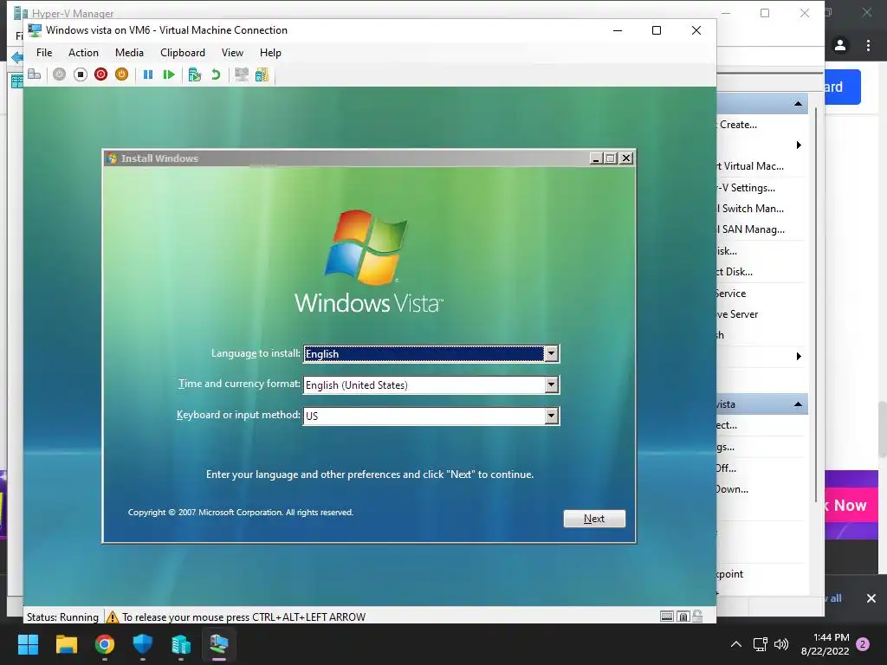Open the Action menu

click(83, 53)
